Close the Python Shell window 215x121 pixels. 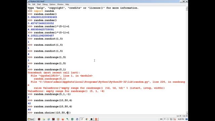(x=187, y=1)
